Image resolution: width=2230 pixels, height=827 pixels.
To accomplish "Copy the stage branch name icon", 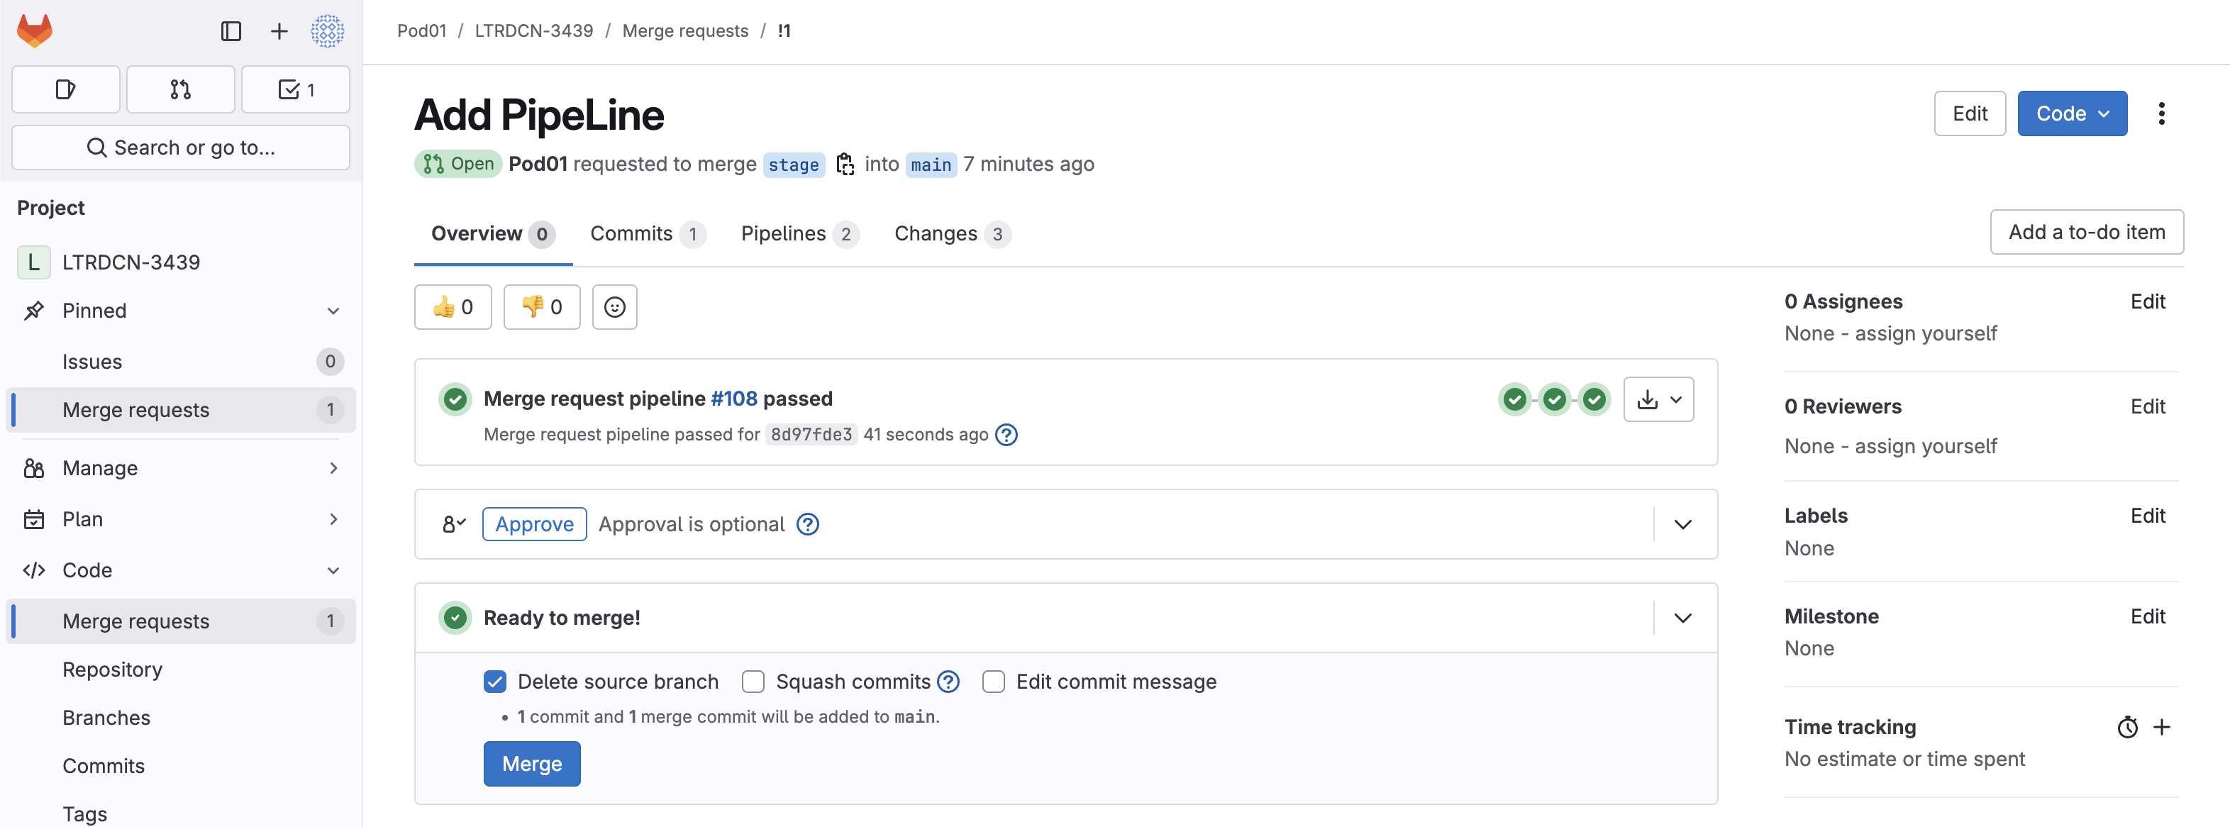I will point(845,165).
